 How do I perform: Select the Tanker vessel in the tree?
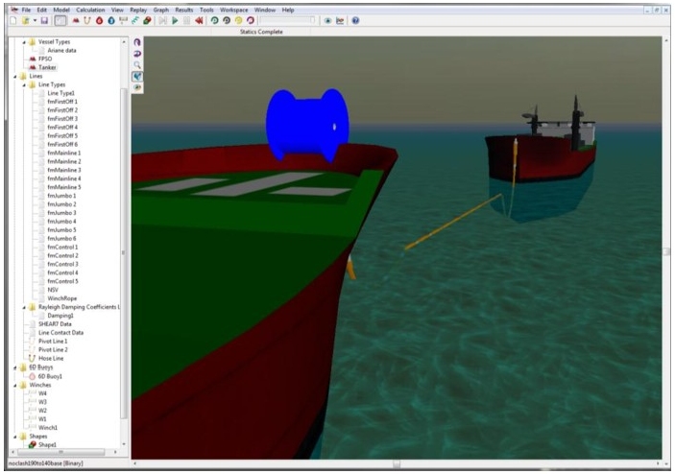point(47,67)
